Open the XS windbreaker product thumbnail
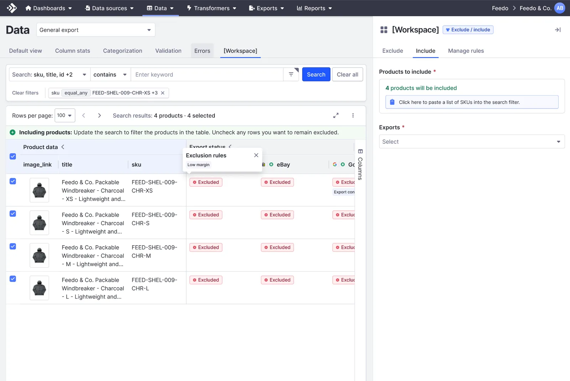 (x=39, y=190)
